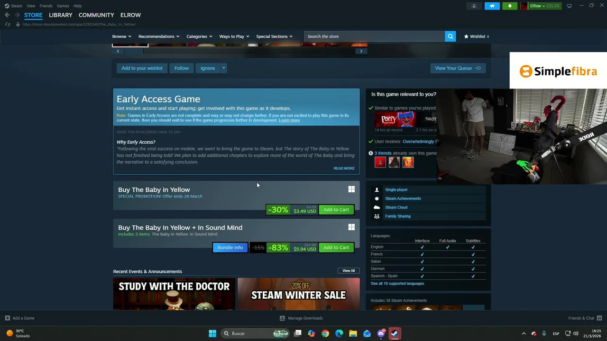Add the In Sound Mind bundle to cart
The height and width of the screenshot is (341, 607).
click(x=336, y=248)
